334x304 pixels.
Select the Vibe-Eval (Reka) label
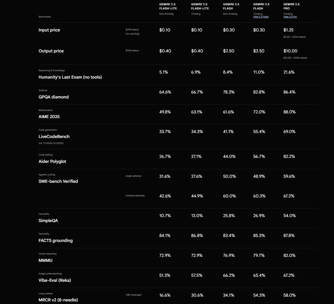54,280
